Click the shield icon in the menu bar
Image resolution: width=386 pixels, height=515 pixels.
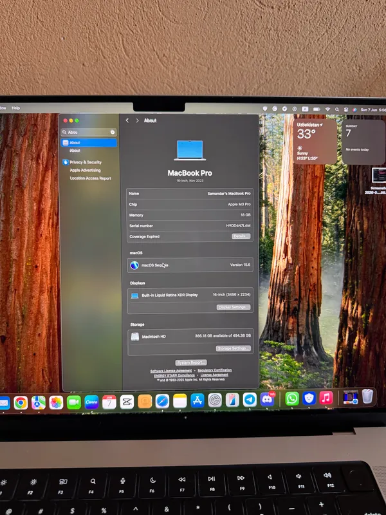click(x=265, y=108)
